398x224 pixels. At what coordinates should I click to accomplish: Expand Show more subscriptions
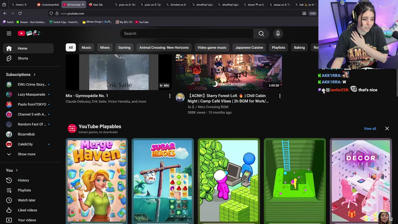[28, 154]
